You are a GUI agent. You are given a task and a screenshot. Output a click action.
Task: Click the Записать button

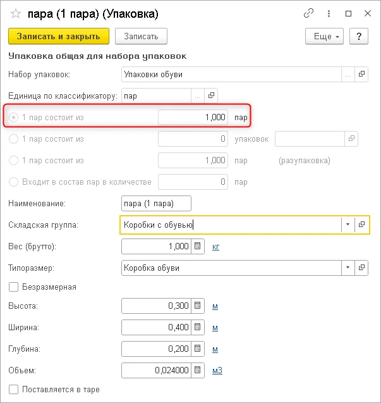point(141,36)
